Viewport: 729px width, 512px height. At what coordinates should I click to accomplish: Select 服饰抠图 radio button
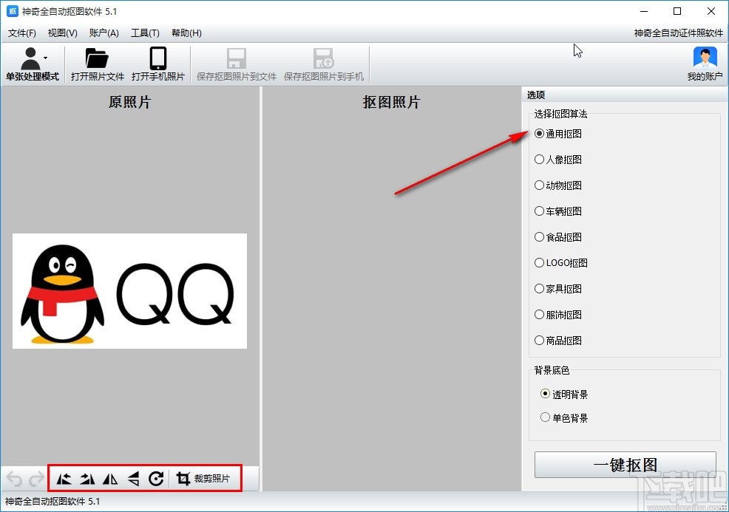pyautogui.click(x=539, y=315)
